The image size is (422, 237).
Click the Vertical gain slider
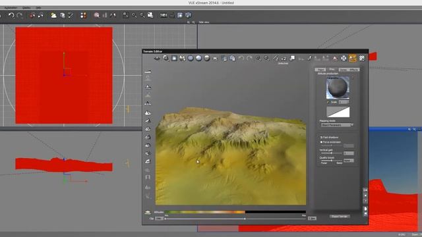coord(331,153)
